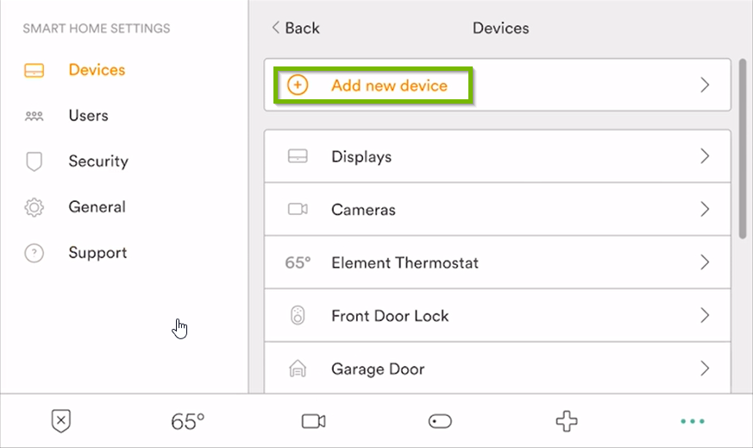This screenshot has height=448, width=753.
Task: Click the Cameras video icon in list
Action: tap(298, 209)
